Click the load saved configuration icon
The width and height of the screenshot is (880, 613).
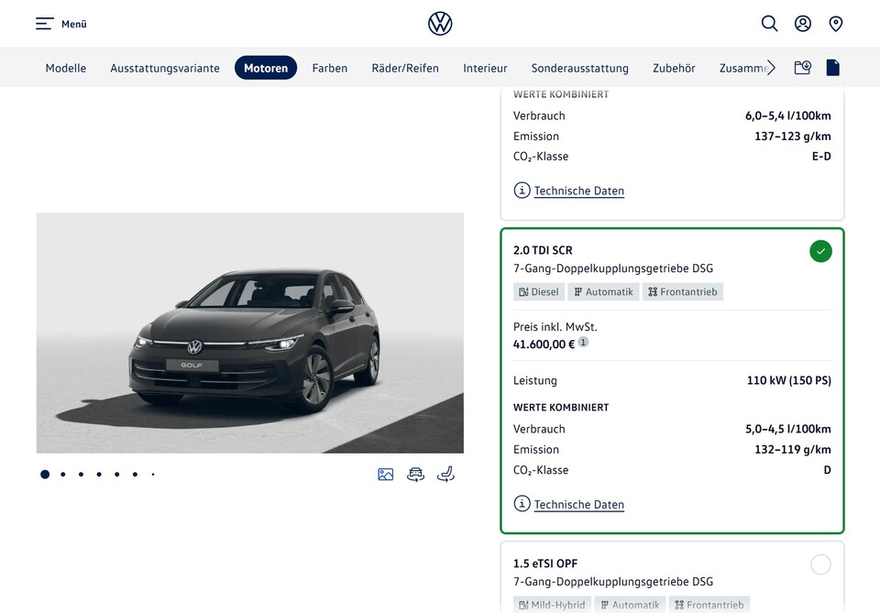(803, 68)
